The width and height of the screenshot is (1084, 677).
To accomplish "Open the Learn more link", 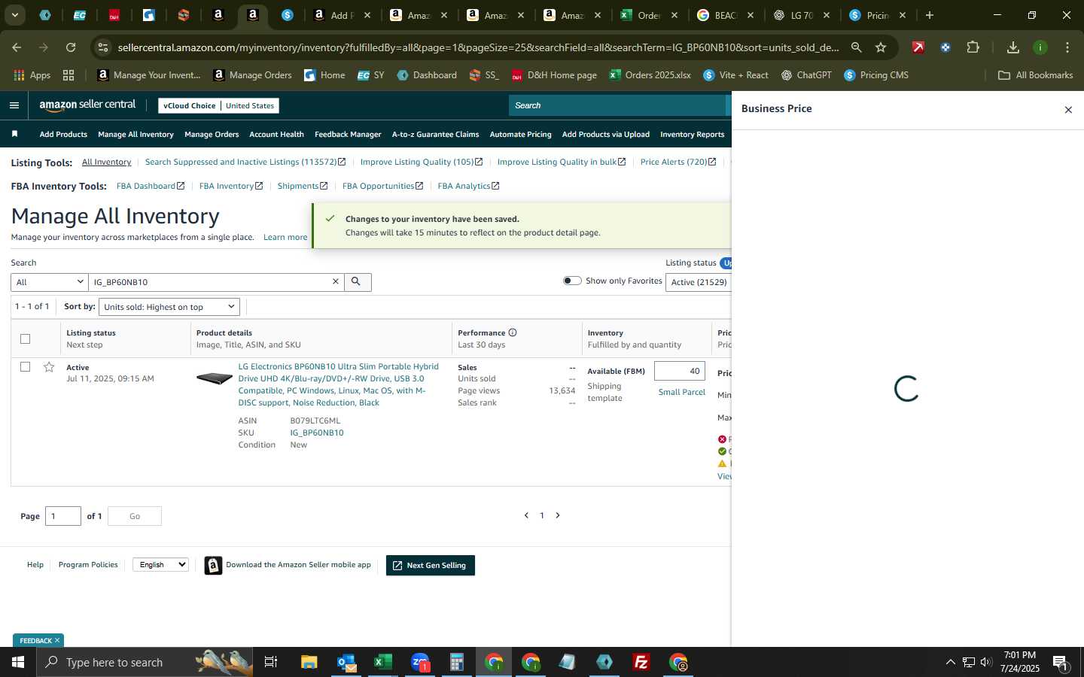I will (285, 237).
